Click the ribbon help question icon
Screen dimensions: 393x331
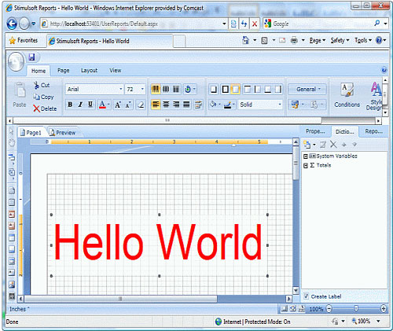[x=384, y=70]
